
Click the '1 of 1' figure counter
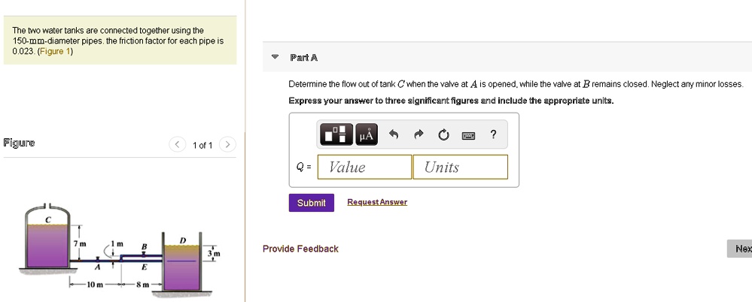click(202, 145)
